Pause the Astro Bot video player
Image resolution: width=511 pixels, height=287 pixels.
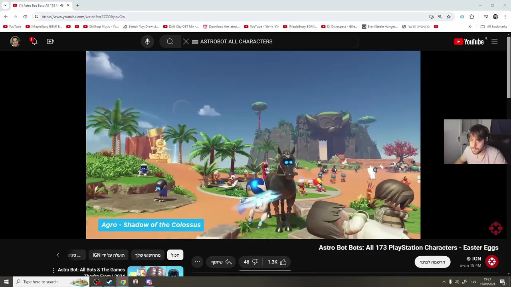[x=253, y=145]
